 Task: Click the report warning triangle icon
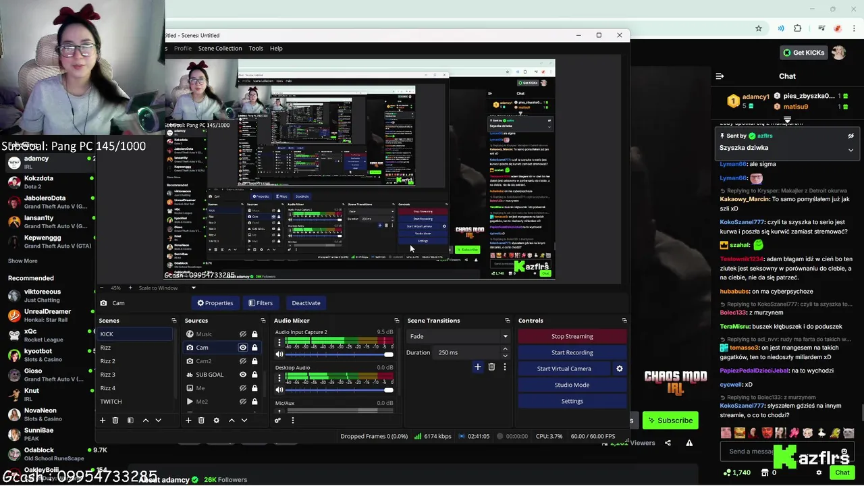point(689,443)
